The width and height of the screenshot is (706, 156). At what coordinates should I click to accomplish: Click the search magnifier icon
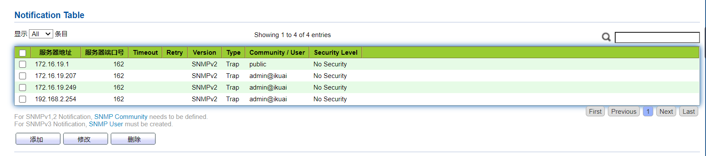[606, 37]
